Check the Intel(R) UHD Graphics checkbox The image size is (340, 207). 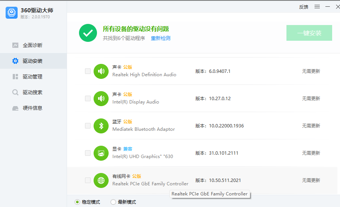[88, 153]
